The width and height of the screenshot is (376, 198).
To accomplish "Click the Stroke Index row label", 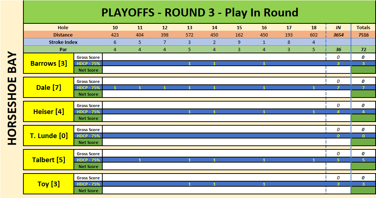I will 63,42.
